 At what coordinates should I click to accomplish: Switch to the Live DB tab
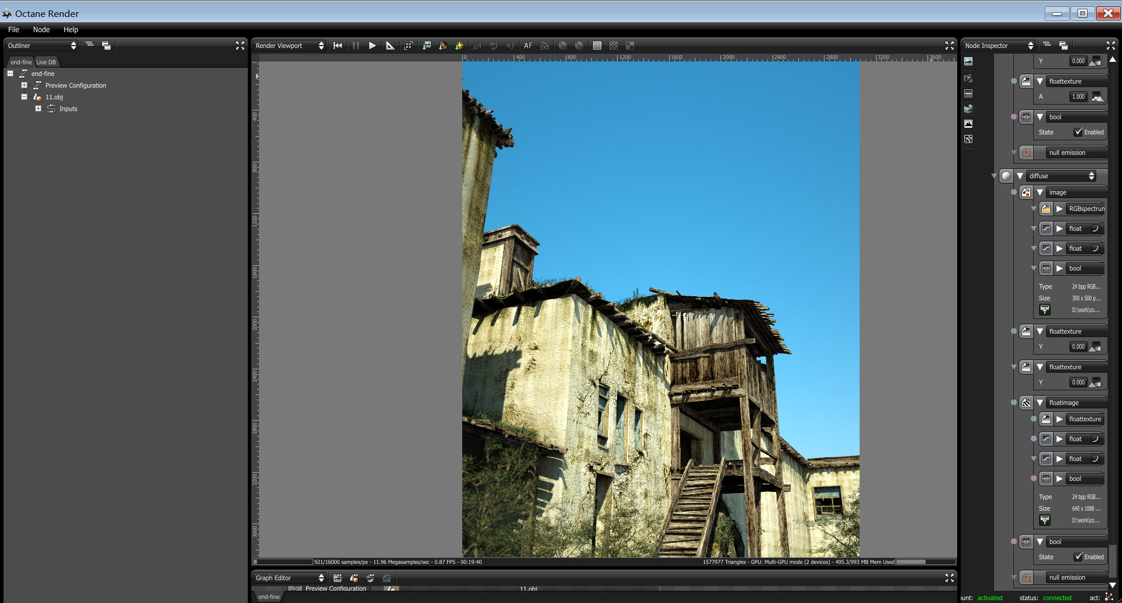[46, 62]
